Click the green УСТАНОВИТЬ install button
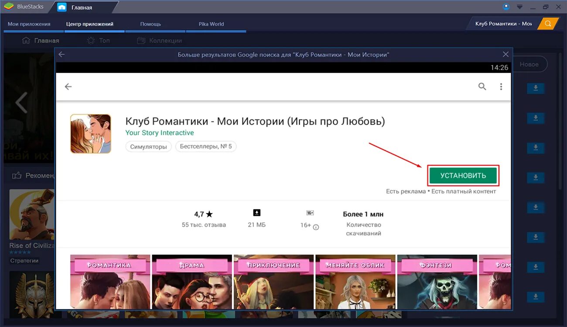This screenshot has width=567, height=327. coord(463,176)
